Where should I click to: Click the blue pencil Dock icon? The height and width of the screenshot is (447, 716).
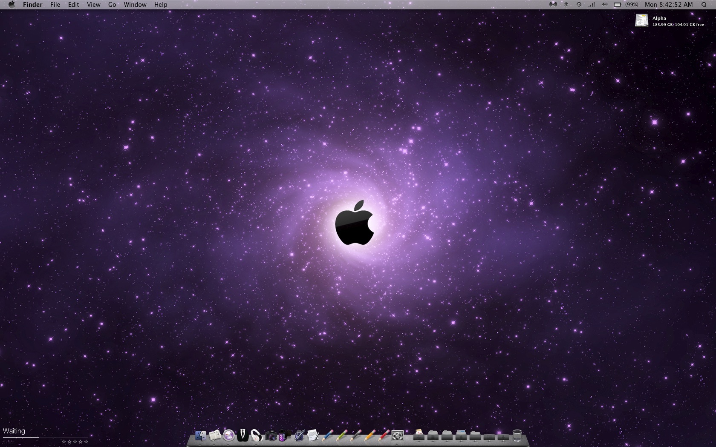(327, 436)
